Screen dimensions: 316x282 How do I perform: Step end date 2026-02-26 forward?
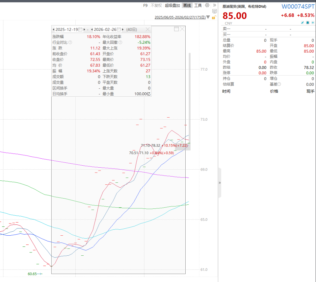pyautogui.click(x=123, y=29)
